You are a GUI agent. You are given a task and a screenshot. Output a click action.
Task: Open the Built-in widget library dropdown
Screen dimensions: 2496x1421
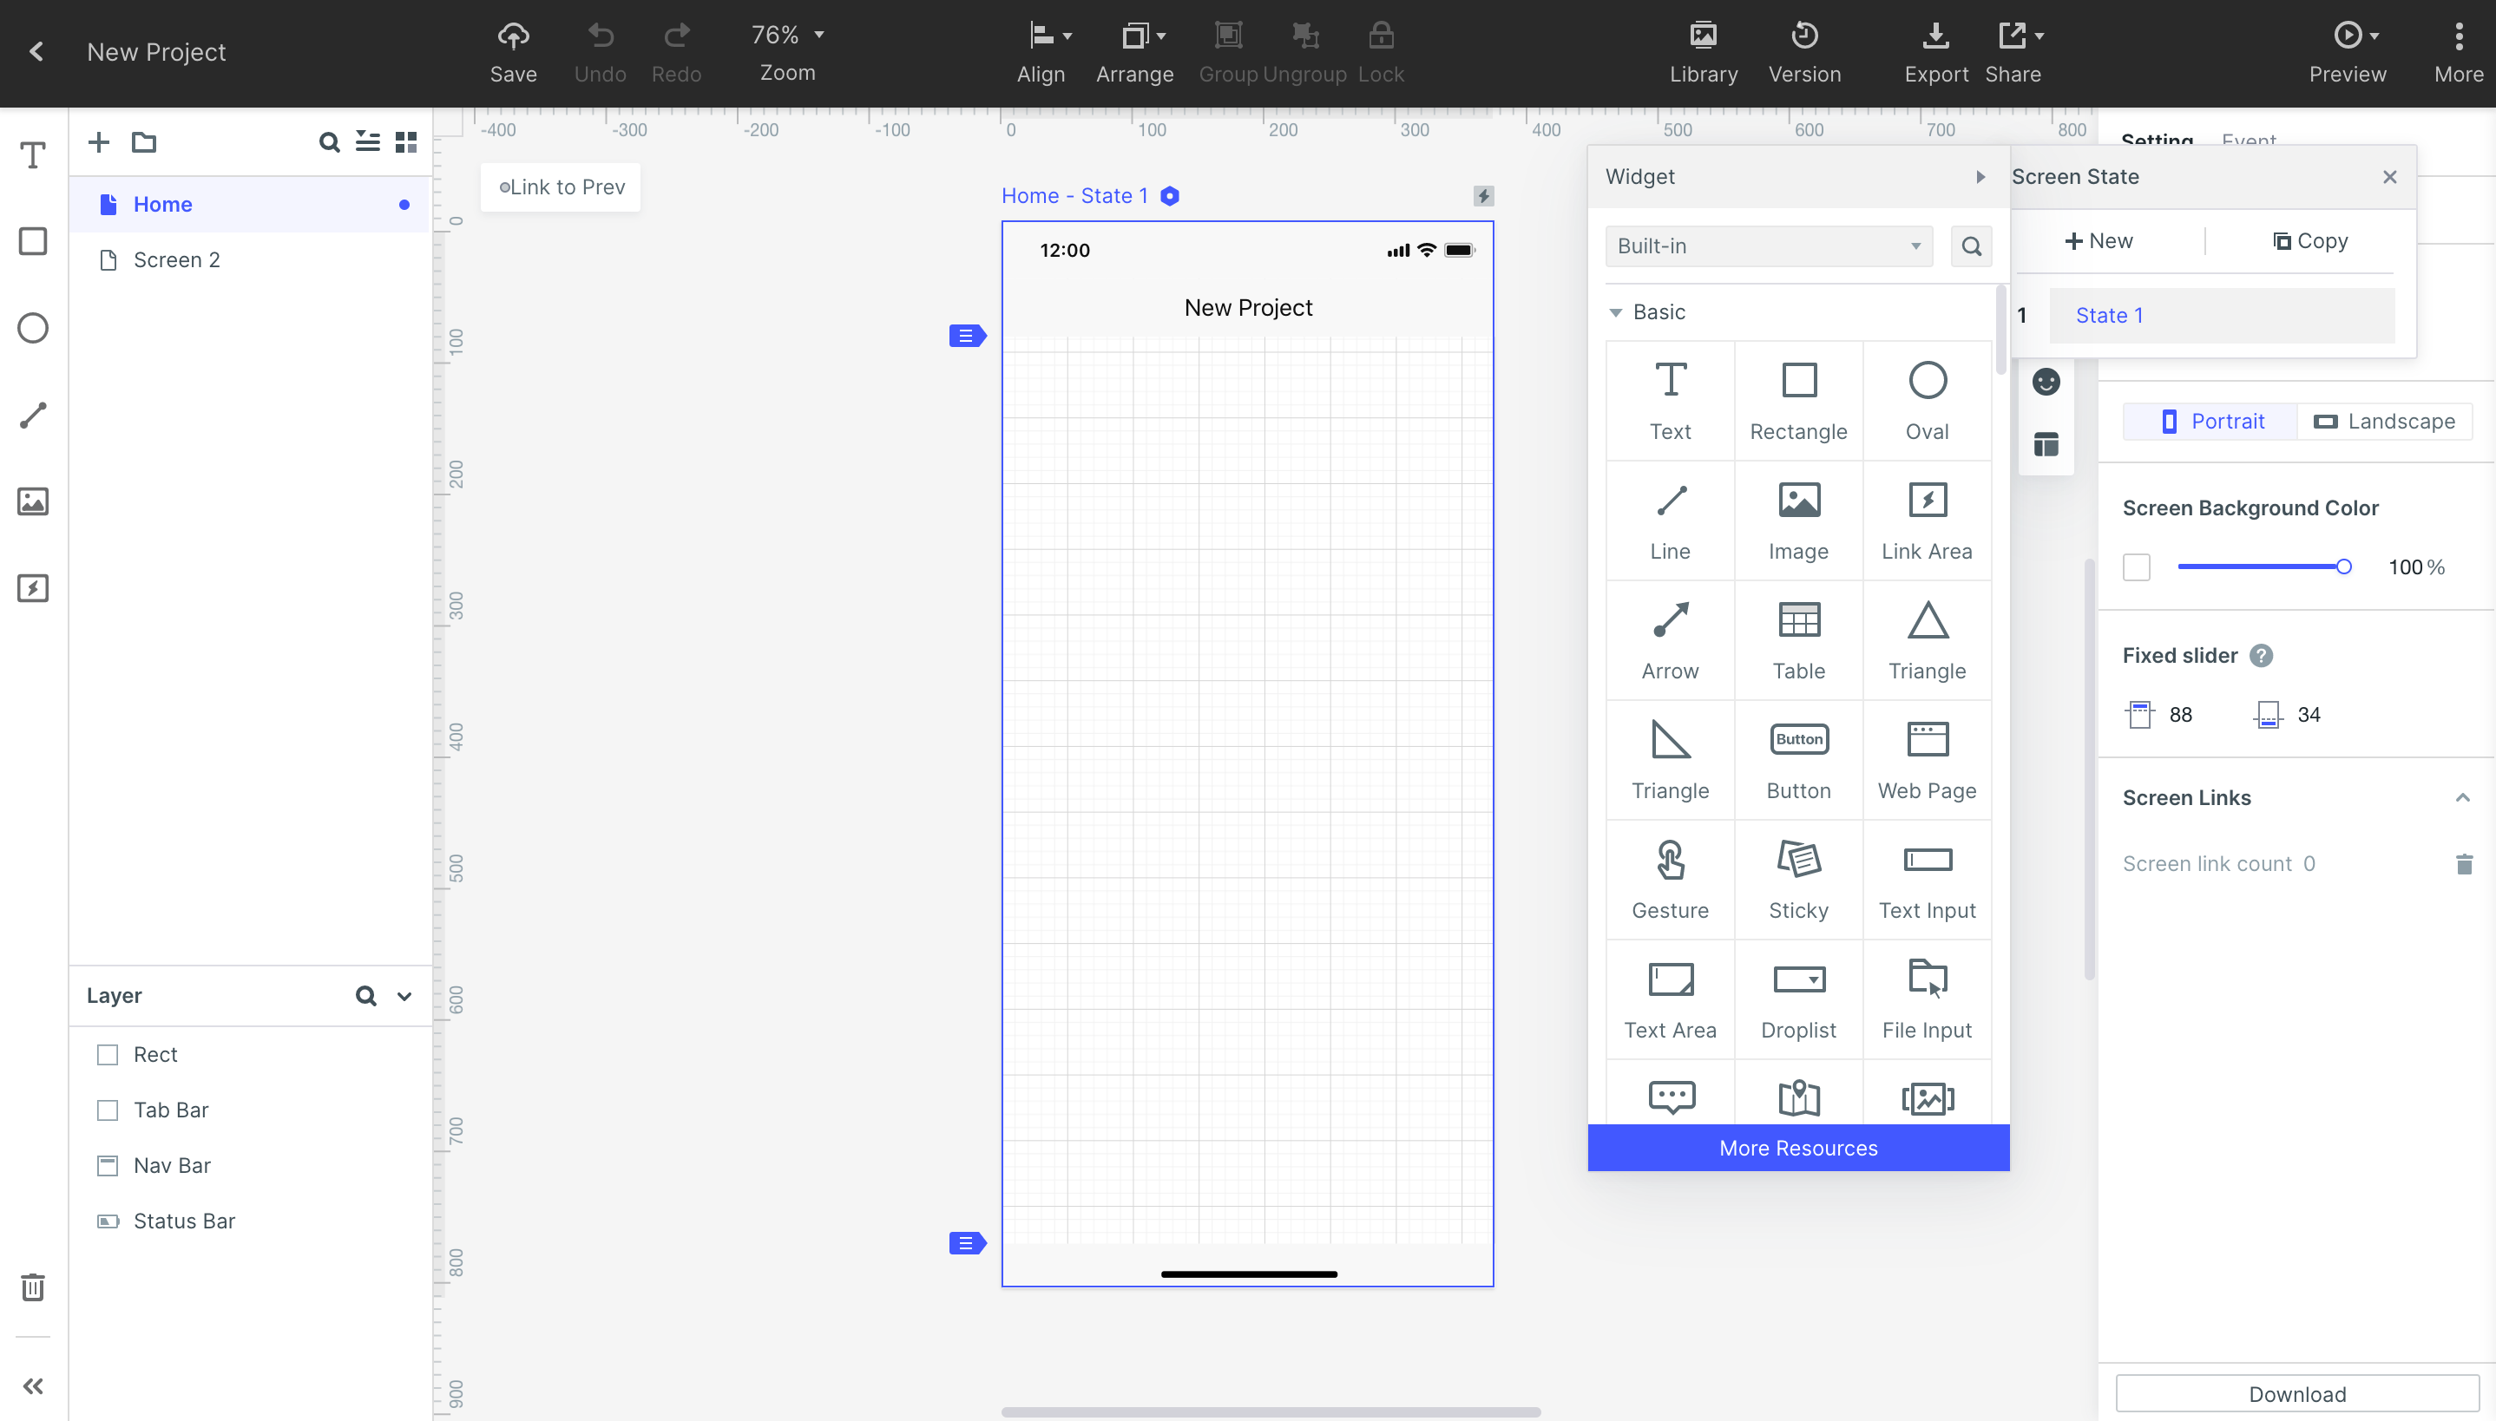(x=1768, y=246)
